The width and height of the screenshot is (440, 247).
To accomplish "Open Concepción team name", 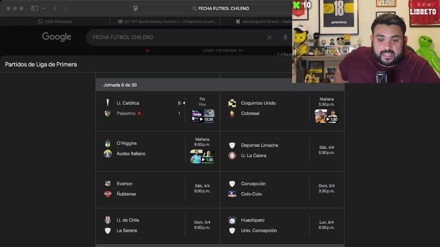I will pyautogui.click(x=253, y=184).
